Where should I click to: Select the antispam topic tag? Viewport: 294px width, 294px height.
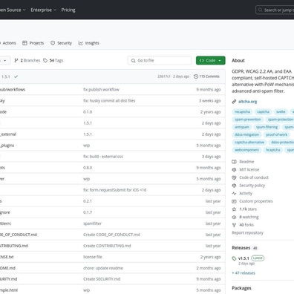coord(242,127)
